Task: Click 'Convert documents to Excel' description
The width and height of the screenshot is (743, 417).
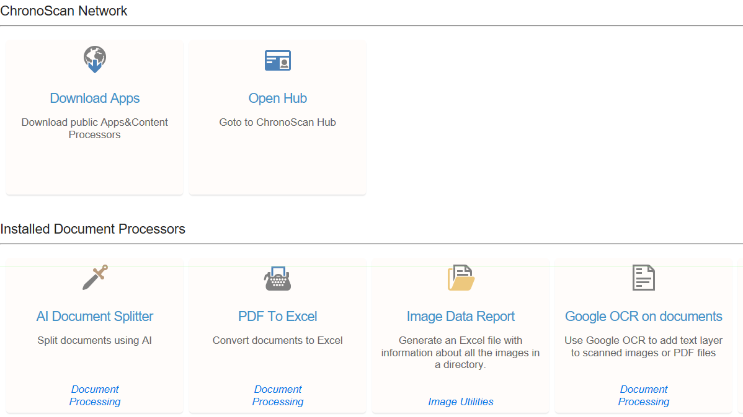Action: pos(278,340)
